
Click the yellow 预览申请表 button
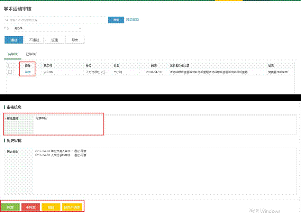point(72,207)
